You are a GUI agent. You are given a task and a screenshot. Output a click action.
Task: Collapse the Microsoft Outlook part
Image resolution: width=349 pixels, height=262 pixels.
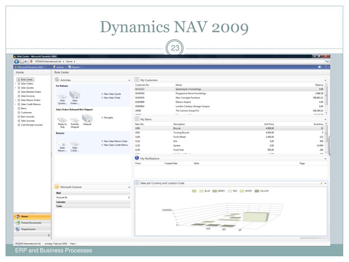[x=129, y=187]
